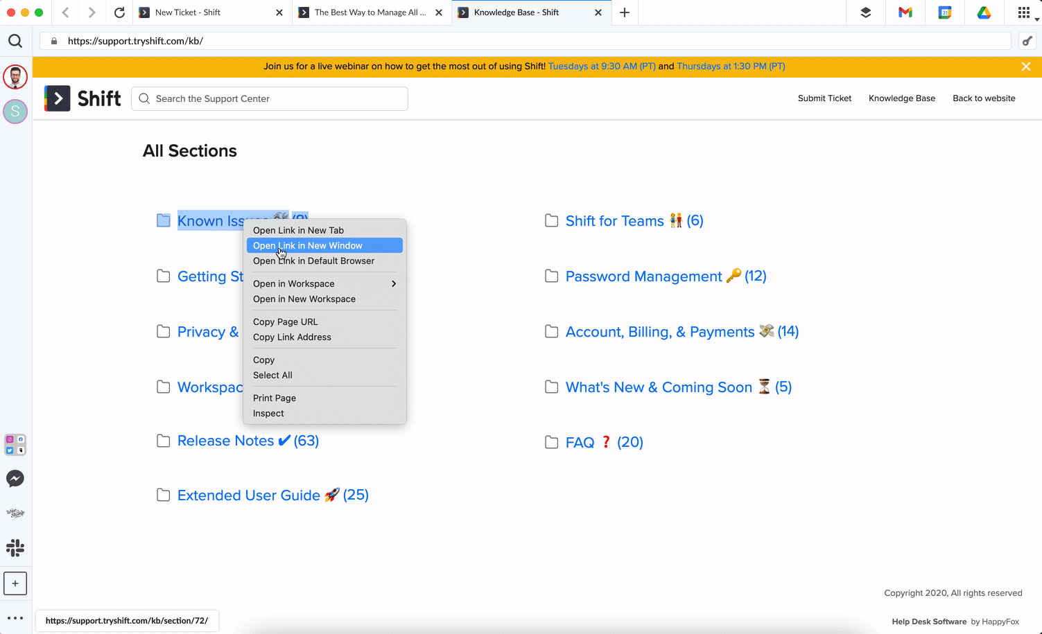The image size is (1042, 634).
Task: Open the social apps group icon
Action: [x=15, y=444]
